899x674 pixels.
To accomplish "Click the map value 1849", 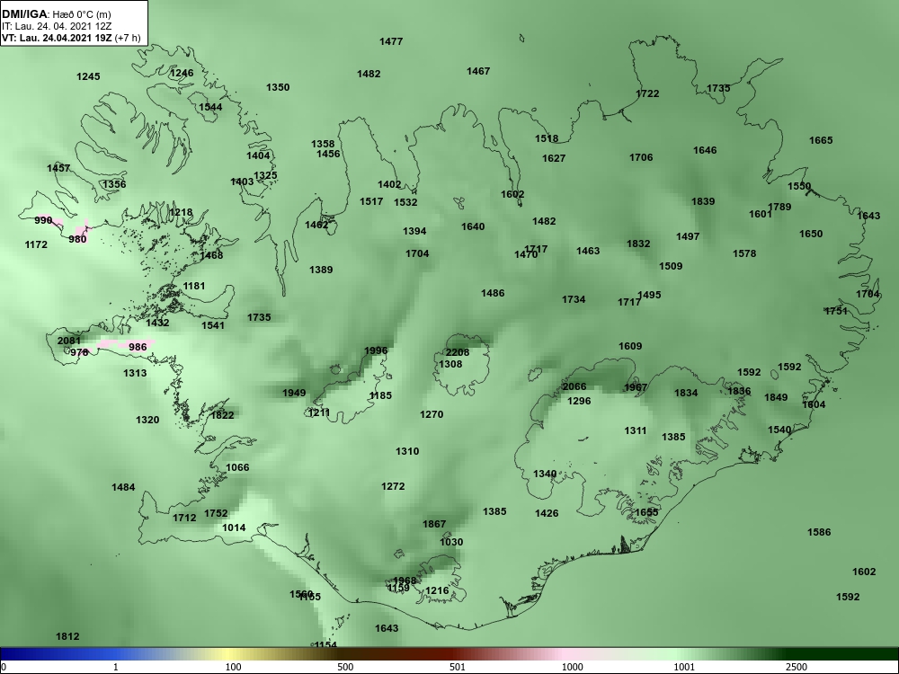I will [776, 397].
